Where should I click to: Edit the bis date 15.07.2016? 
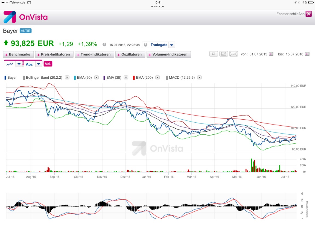294,54
